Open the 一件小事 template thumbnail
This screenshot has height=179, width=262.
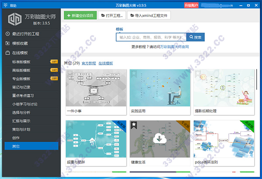(x=96, y=88)
